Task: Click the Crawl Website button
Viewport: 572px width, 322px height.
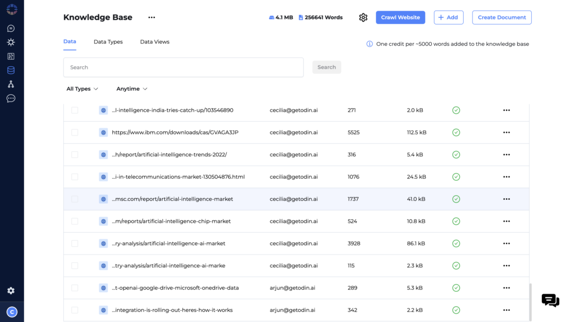Action: [x=400, y=17]
